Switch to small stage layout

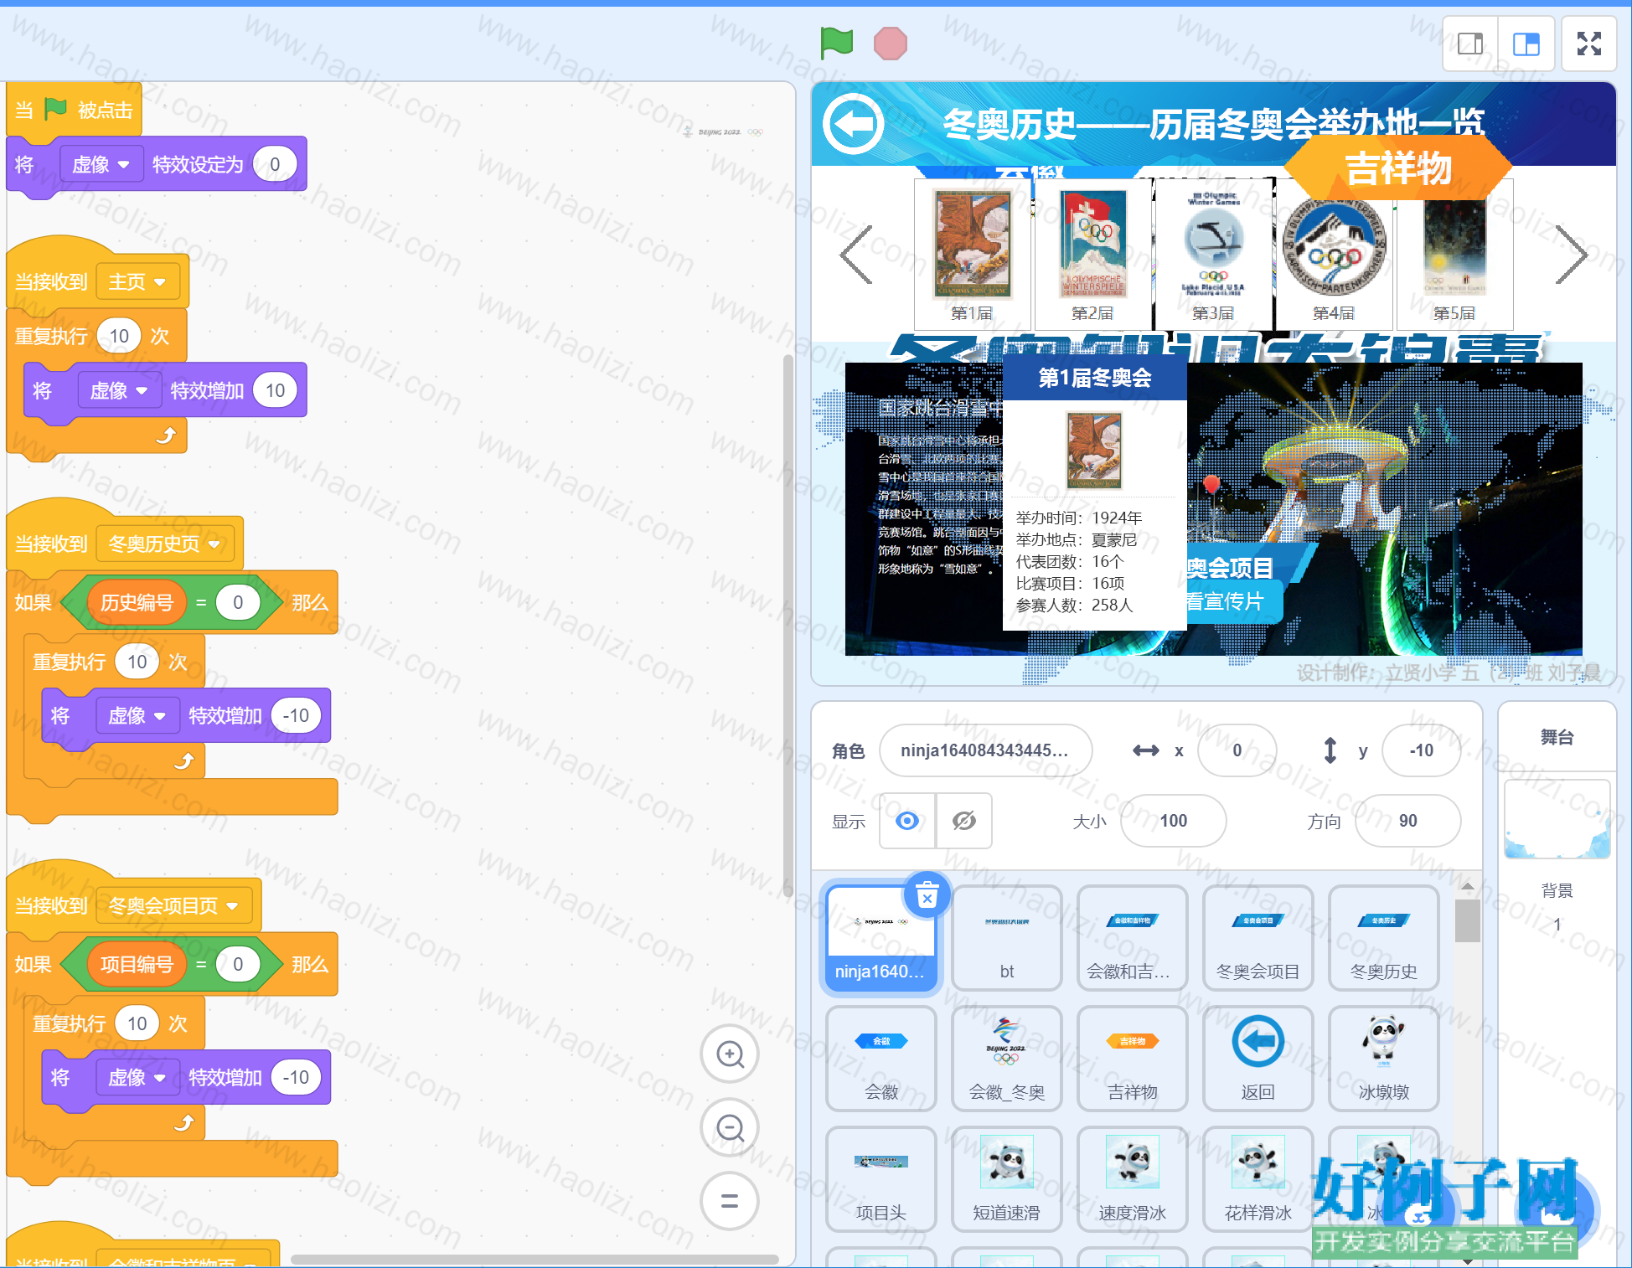click(1470, 44)
